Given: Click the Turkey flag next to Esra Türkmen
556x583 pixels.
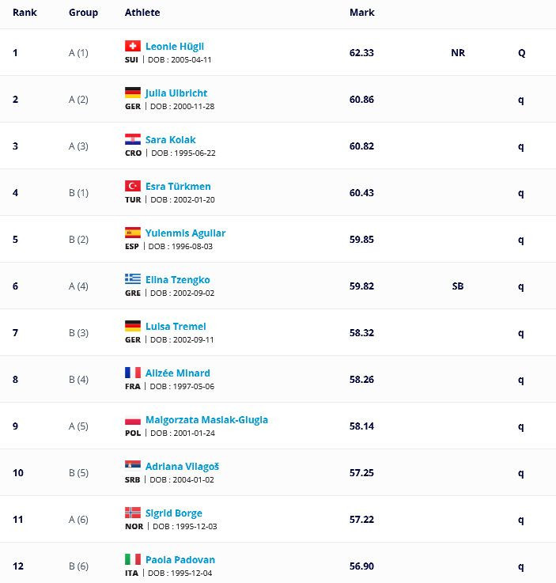Looking at the screenshot, I should pyautogui.click(x=133, y=186).
